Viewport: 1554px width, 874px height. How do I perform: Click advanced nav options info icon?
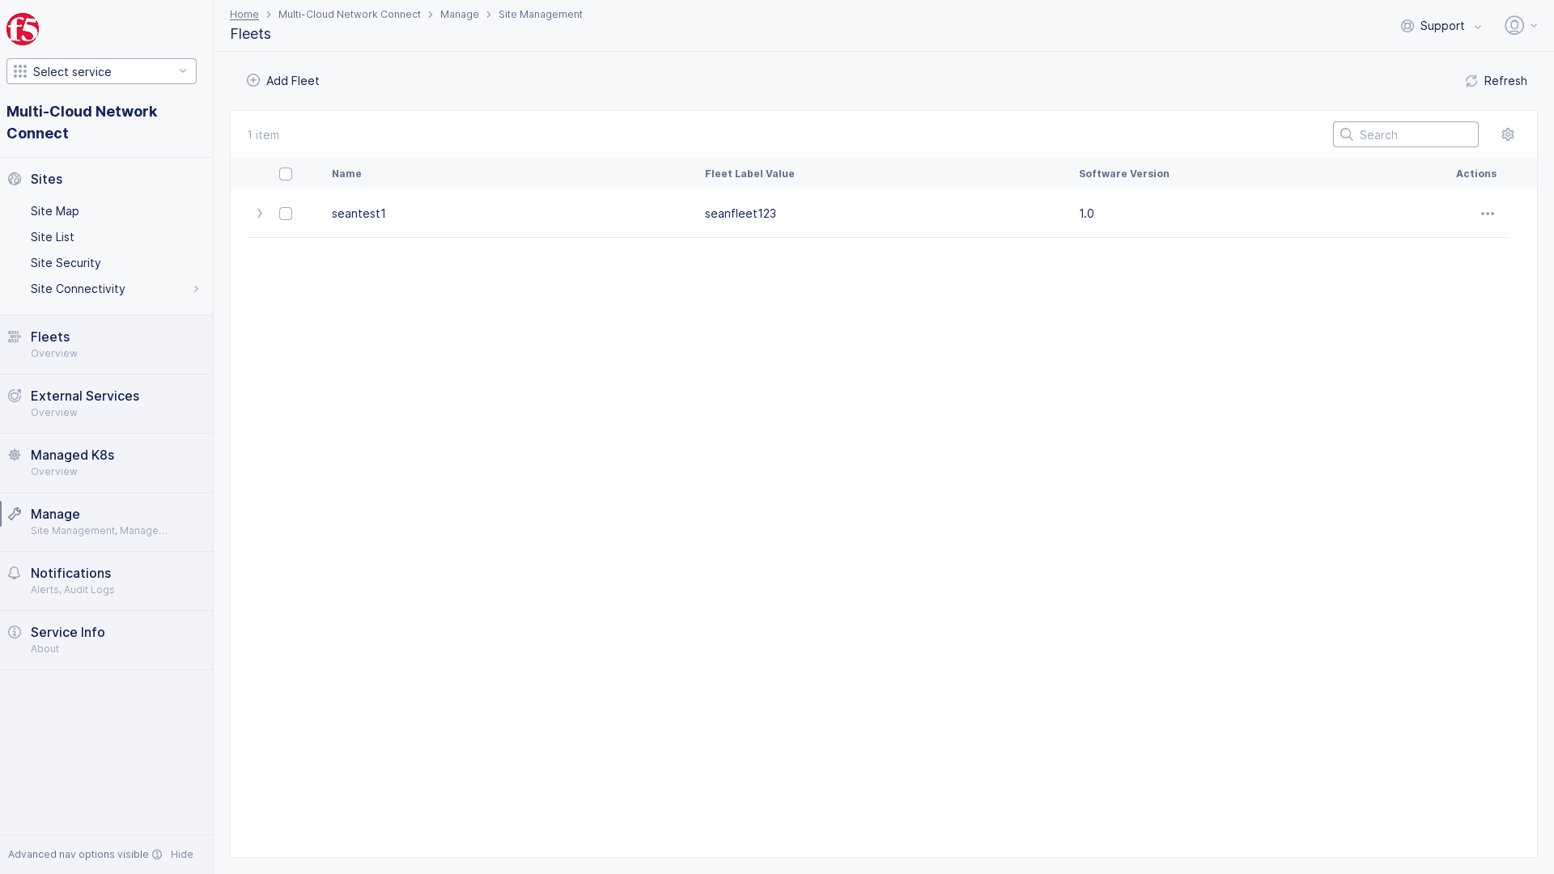(x=157, y=855)
